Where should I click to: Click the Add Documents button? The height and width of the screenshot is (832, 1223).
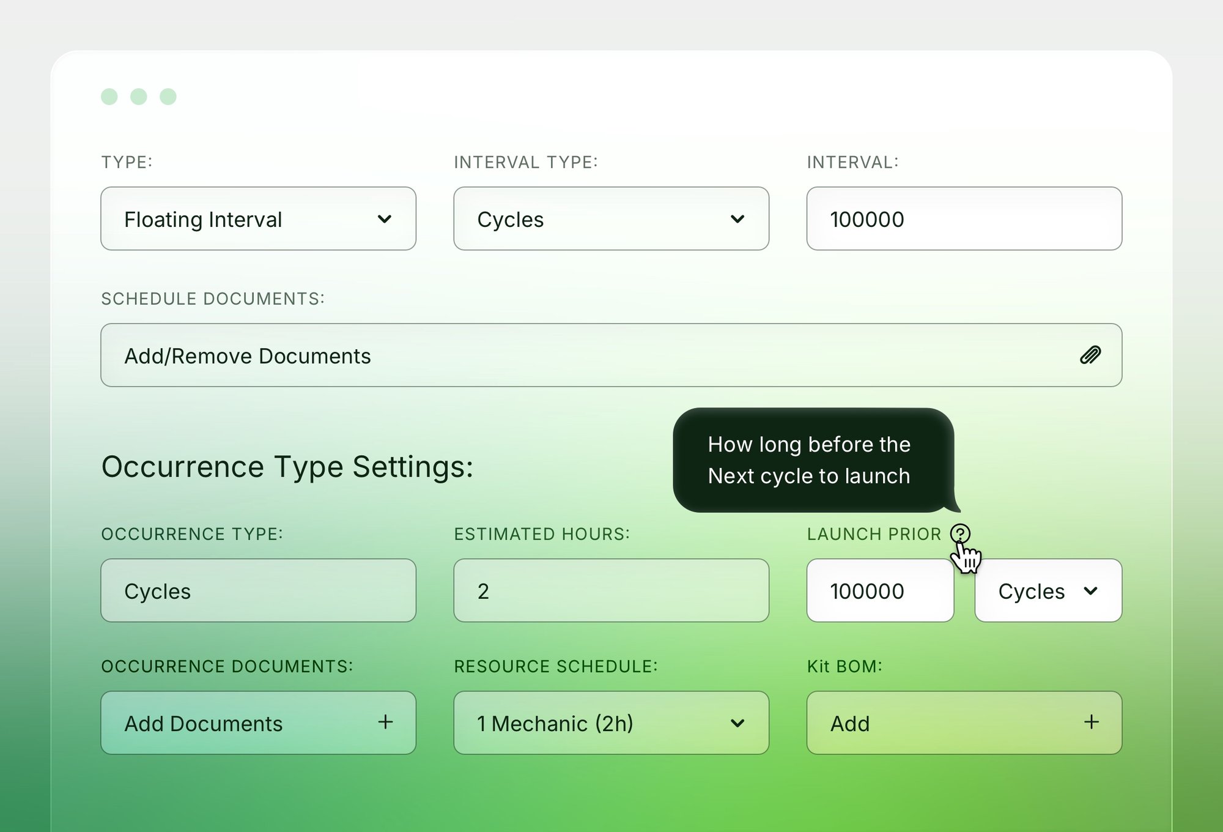coord(258,722)
